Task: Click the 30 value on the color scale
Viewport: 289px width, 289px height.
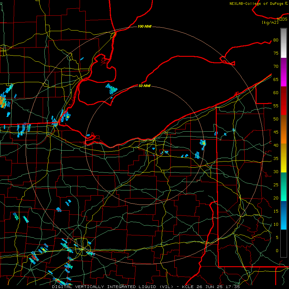Action: 276,172
